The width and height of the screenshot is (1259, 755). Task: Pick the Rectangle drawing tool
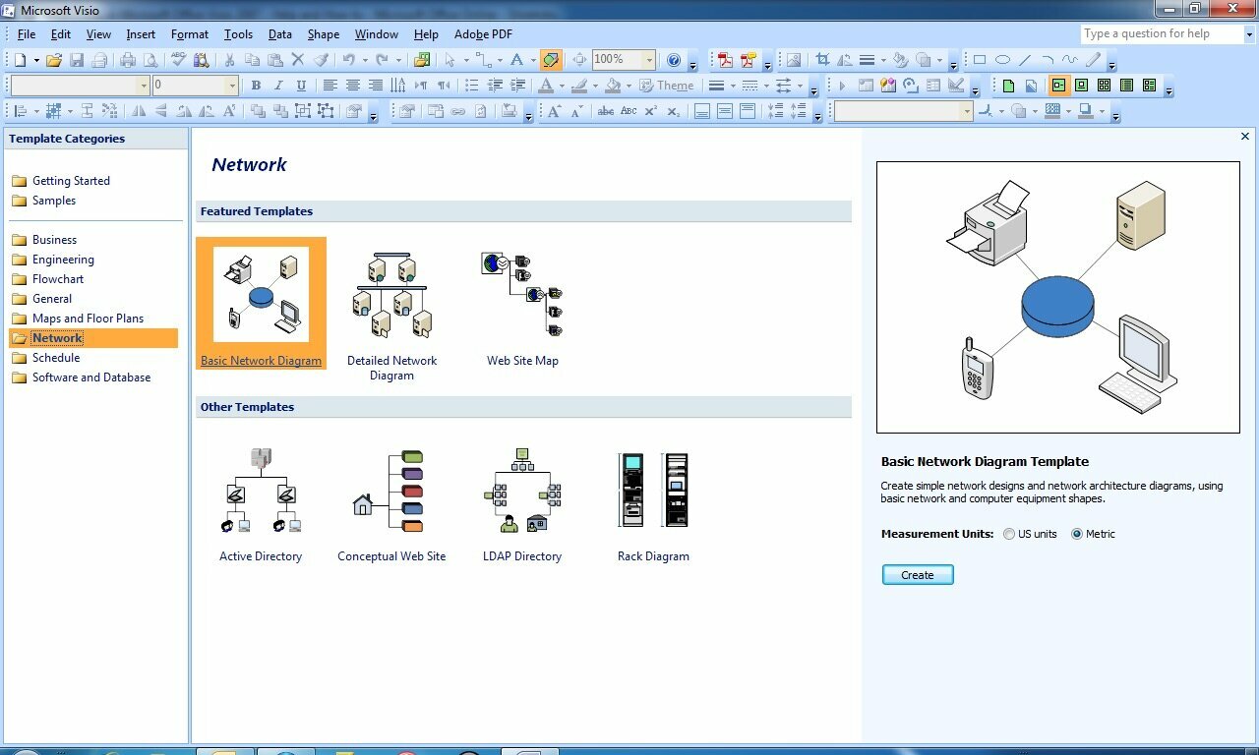point(980,60)
